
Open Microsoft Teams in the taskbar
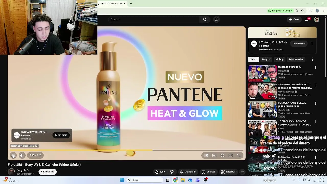[x=197, y=180]
